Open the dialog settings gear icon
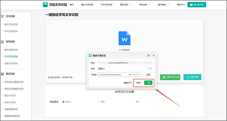 (149, 55)
